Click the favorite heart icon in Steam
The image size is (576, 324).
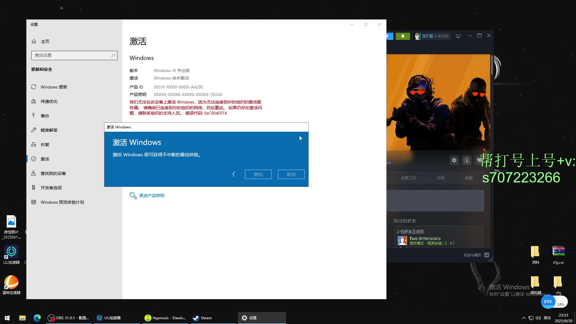tap(479, 160)
